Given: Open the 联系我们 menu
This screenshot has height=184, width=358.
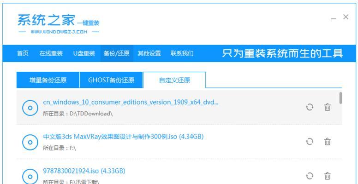Looking at the screenshot, I should pos(182,53).
